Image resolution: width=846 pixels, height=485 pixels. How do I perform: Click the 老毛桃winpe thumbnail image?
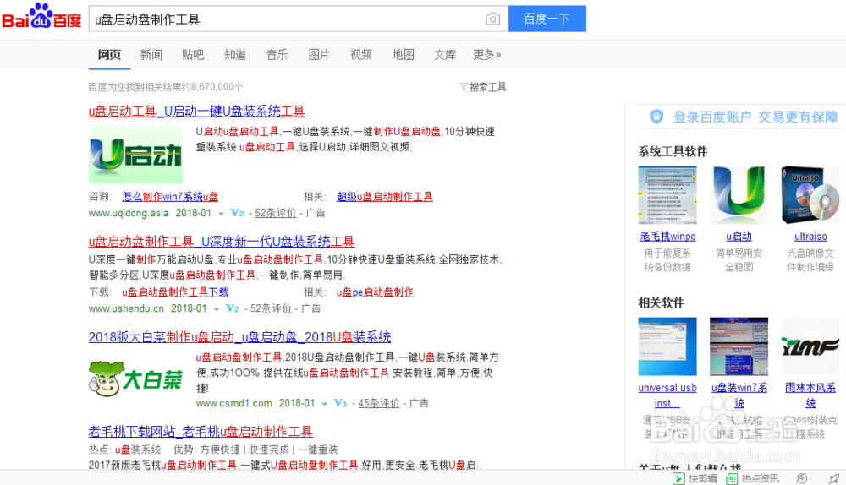coord(667,195)
